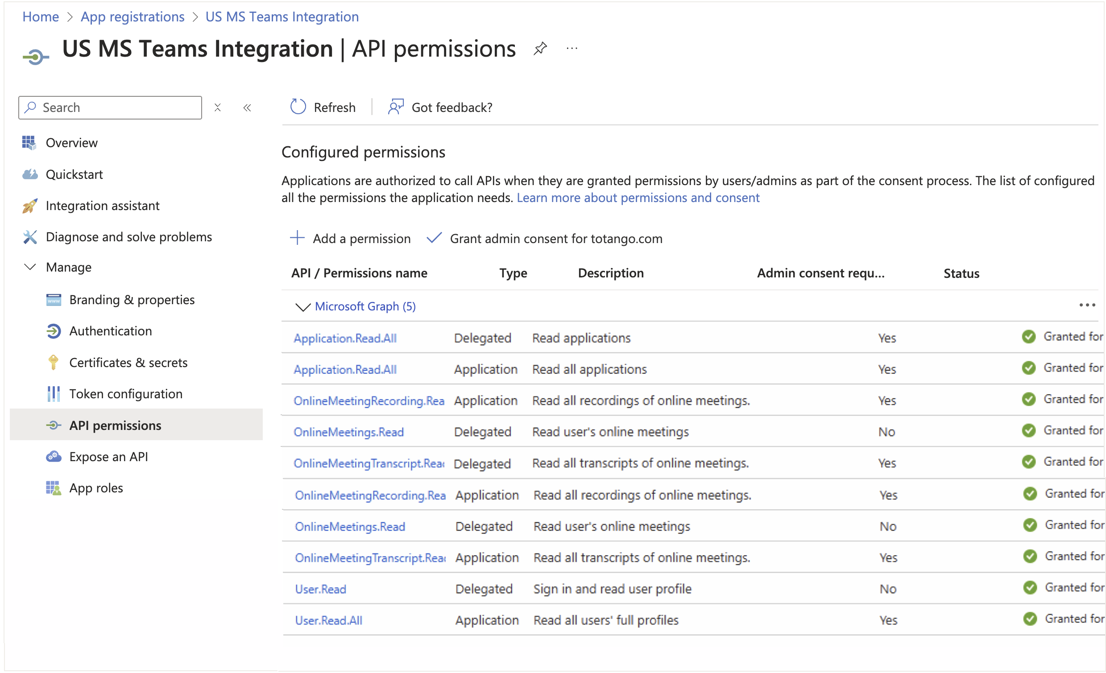Collapse the Microsoft Graph (5) group chevron
This screenshot has height=673, width=1106.
(x=303, y=307)
